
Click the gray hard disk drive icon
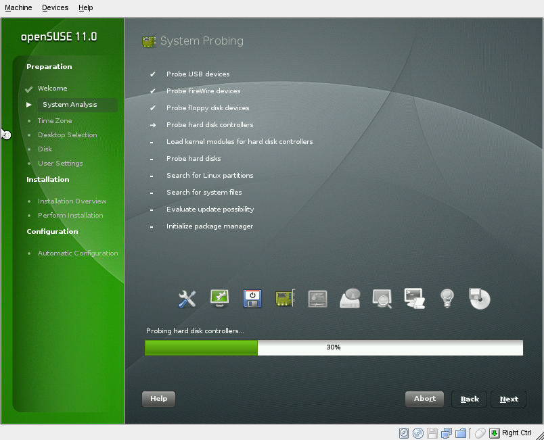(x=350, y=298)
